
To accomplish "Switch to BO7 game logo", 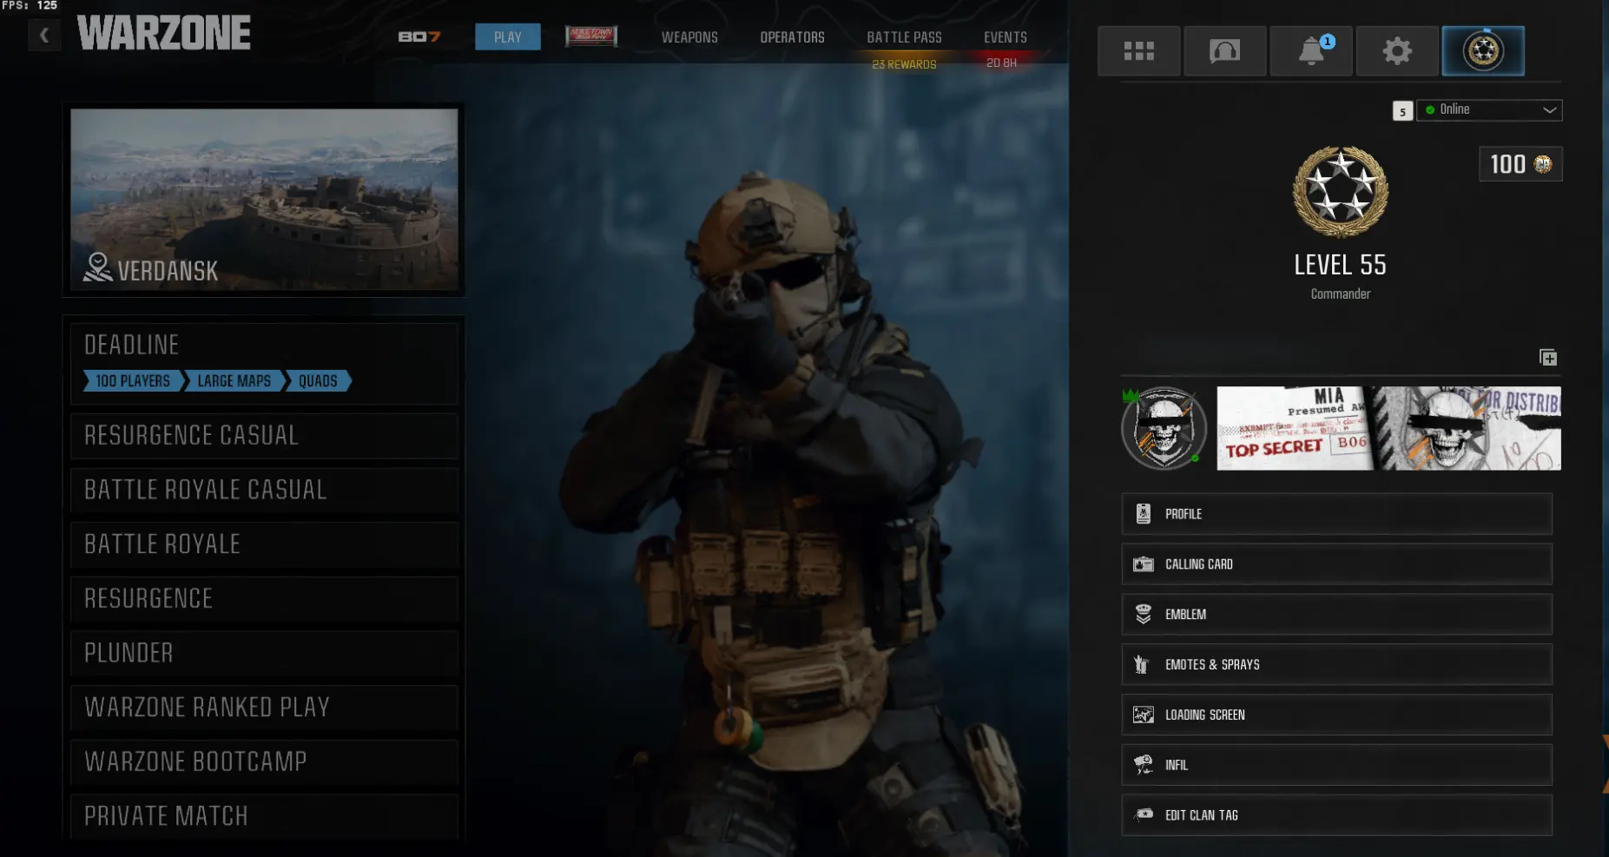I will [419, 36].
